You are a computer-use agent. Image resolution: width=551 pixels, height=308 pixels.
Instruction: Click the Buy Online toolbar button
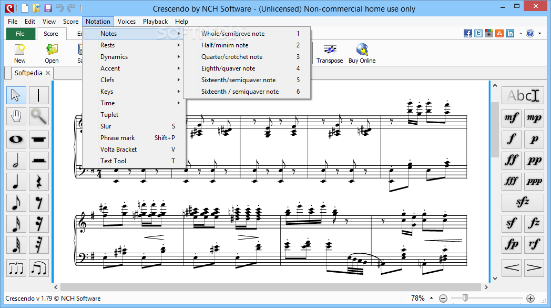pos(362,54)
